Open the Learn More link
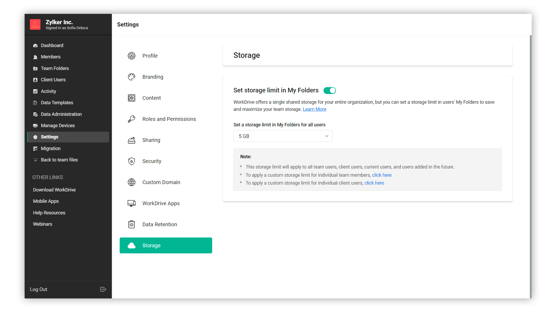 (314, 109)
